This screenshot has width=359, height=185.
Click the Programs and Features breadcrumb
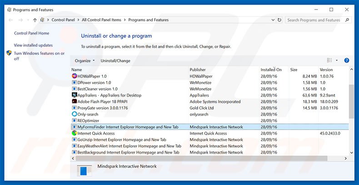click(x=148, y=20)
